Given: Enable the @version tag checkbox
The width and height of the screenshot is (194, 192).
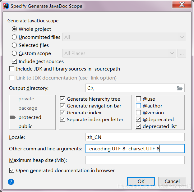Looking at the screenshot, I should coord(138,112).
